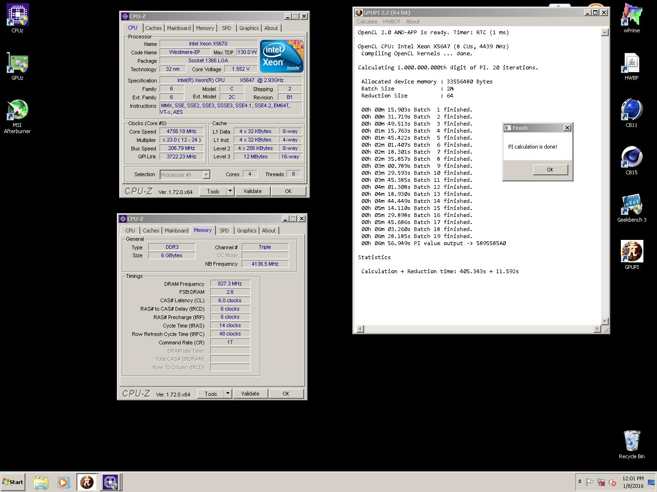The image size is (657, 492).
Task: Click the DRAM Frequency 827.3 MHz value
Action: pos(230,283)
